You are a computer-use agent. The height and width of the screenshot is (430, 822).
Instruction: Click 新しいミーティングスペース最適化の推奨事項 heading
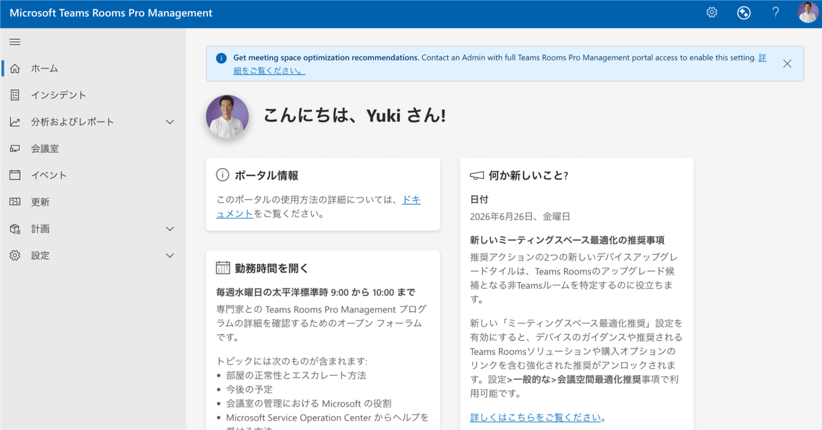(x=567, y=240)
